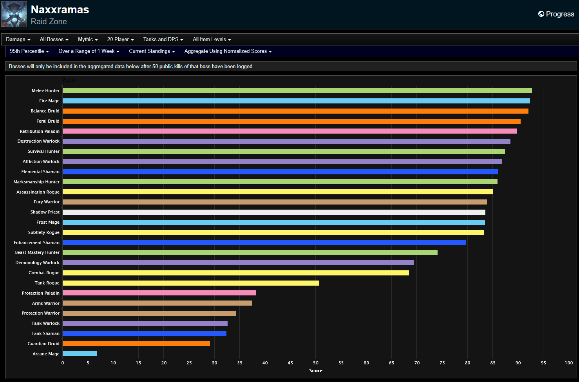Image resolution: width=579 pixels, height=382 pixels.
Task: Open the Damage metric dropdown
Action: point(18,39)
